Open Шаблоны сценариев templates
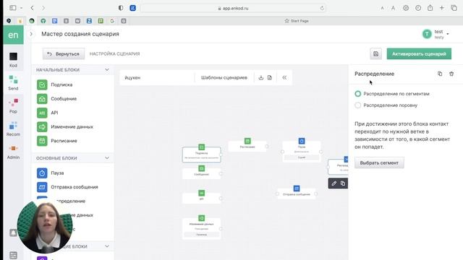Screen dimensions: 463x260 pyautogui.click(x=224, y=77)
